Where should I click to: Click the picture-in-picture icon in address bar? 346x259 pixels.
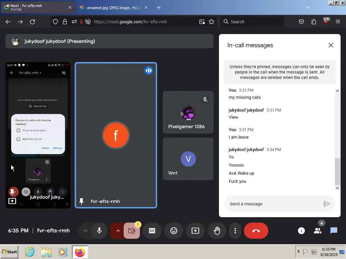tap(202, 22)
